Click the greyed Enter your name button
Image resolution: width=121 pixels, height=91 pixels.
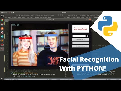pyautogui.click(x=81, y=46)
